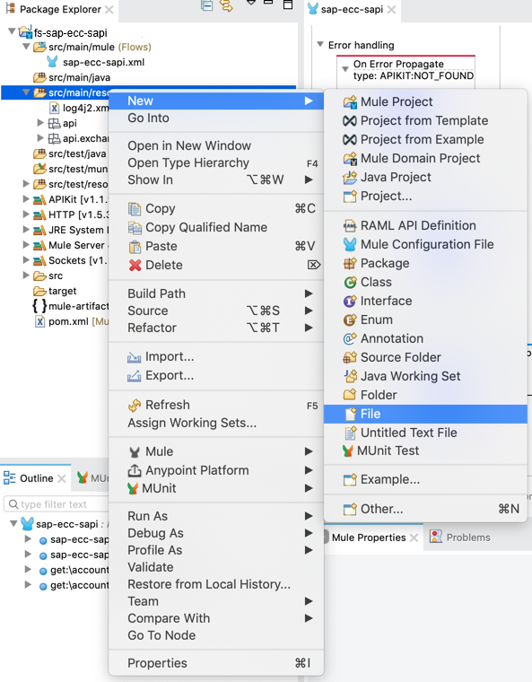Expand the api package node

pyautogui.click(x=40, y=123)
